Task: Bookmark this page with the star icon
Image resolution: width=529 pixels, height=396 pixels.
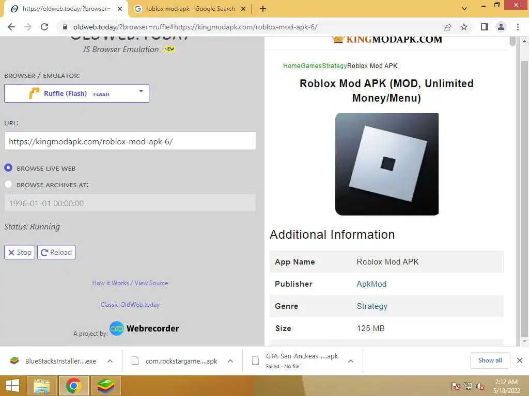Action: [x=464, y=27]
